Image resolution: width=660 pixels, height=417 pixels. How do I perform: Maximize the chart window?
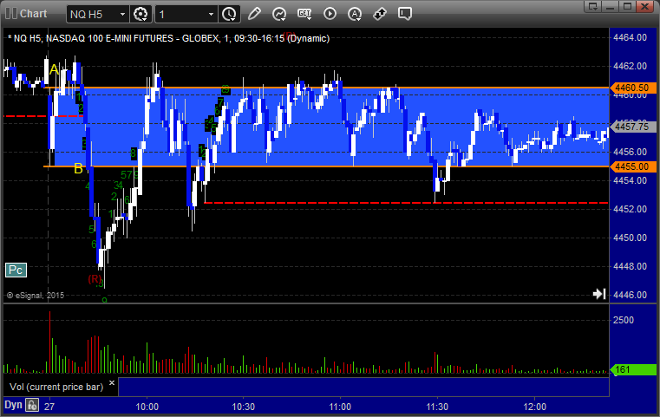click(x=627, y=6)
